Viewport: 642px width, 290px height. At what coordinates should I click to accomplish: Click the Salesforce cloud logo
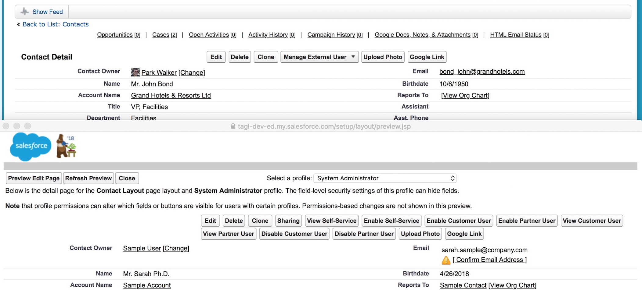pyautogui.click(x=31, y=147)
